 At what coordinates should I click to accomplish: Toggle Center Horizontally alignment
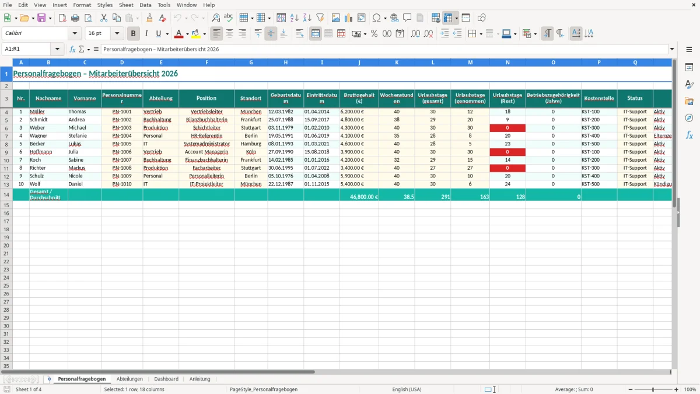point(229,34)
